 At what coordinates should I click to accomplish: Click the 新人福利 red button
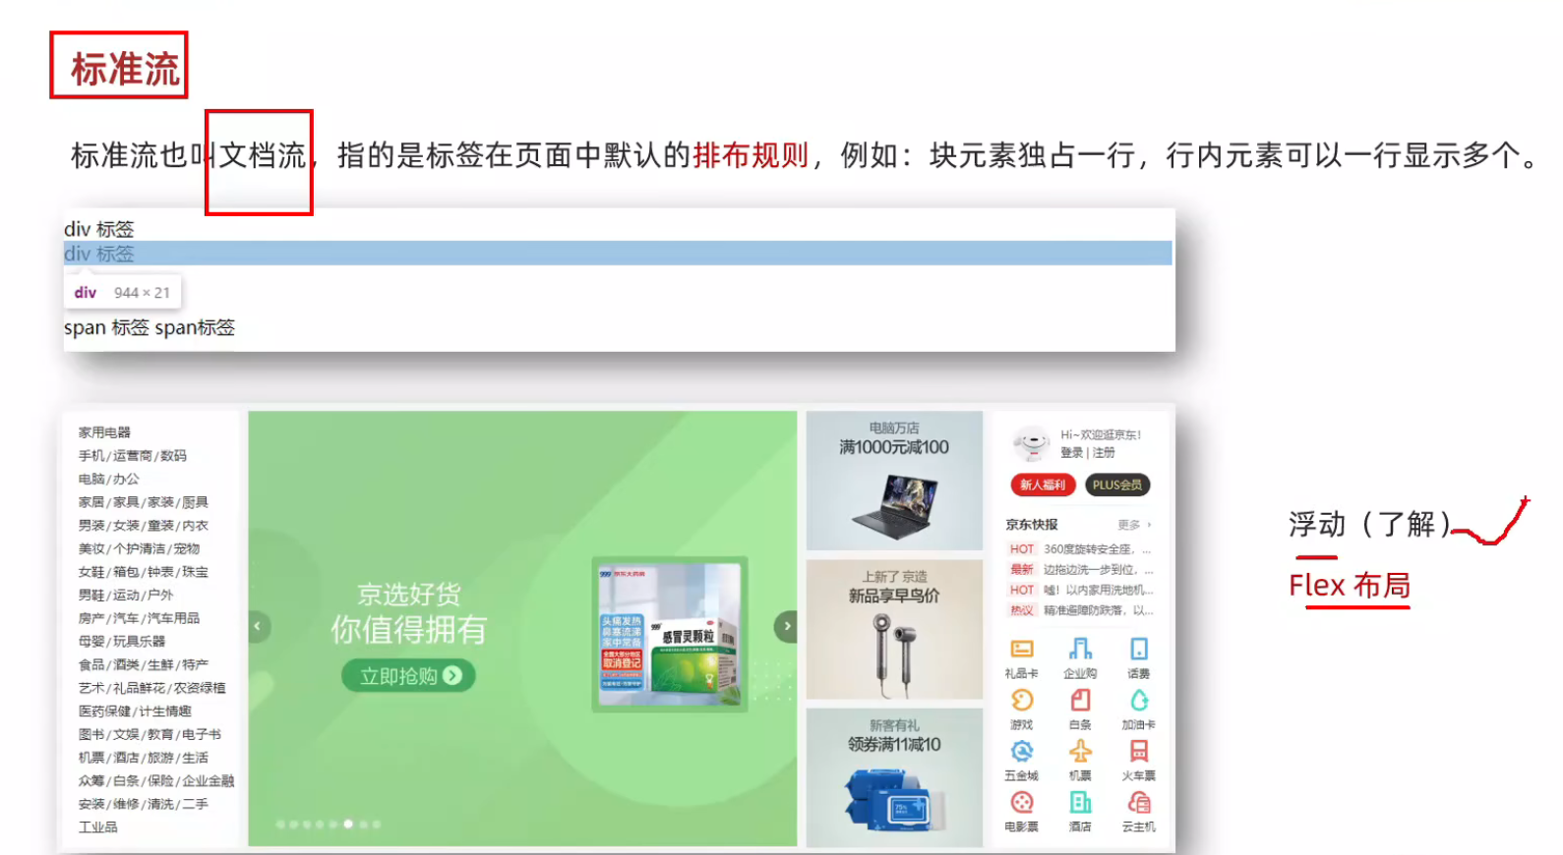coord(1042,484)
